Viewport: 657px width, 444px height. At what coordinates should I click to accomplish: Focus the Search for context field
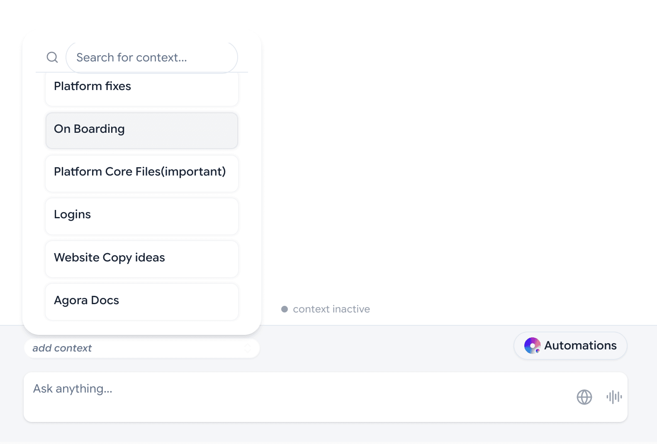click(151, 57)
